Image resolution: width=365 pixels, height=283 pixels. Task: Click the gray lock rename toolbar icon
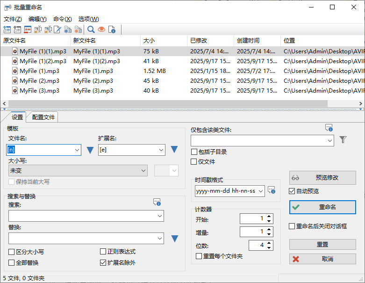pos(38,29)
